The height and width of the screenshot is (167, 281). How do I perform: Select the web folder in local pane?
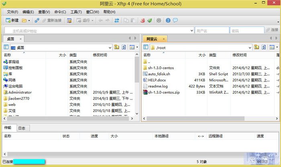click(12, 105)
